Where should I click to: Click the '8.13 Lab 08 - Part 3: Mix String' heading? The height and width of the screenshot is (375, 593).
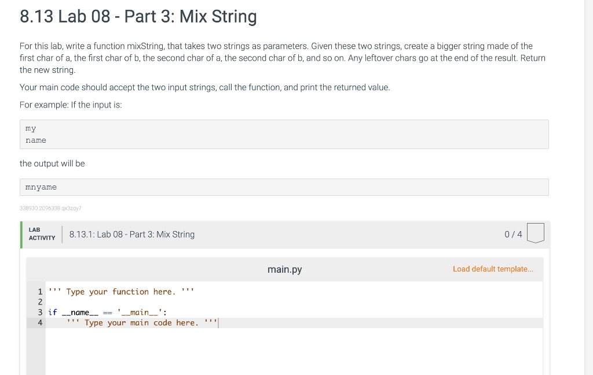click(x=138, y=16)
